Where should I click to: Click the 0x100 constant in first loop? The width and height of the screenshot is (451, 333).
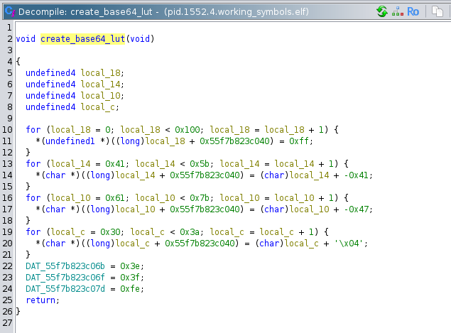[188, 130]
